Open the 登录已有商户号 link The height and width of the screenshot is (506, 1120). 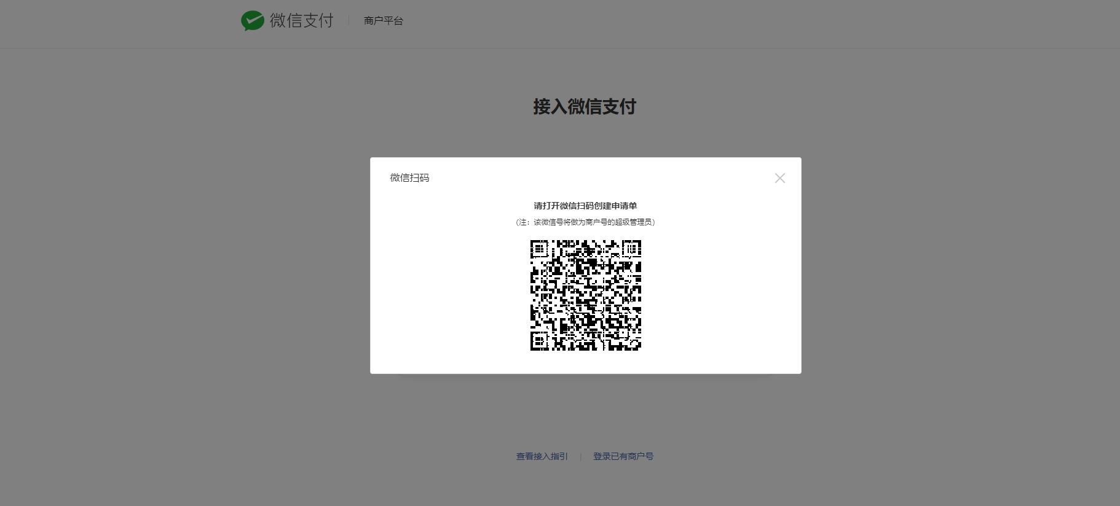(623, 456)
